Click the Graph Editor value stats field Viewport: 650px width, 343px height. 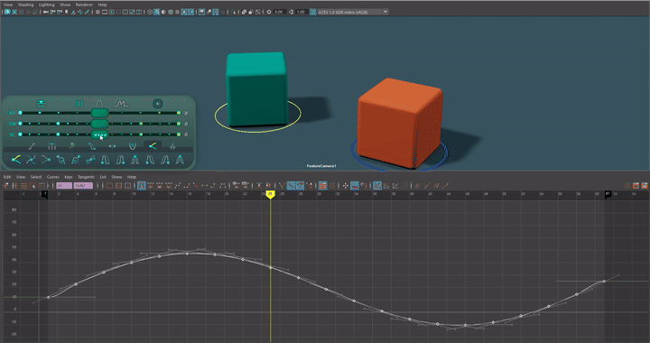pyautogui.click(x=83, y=186)
